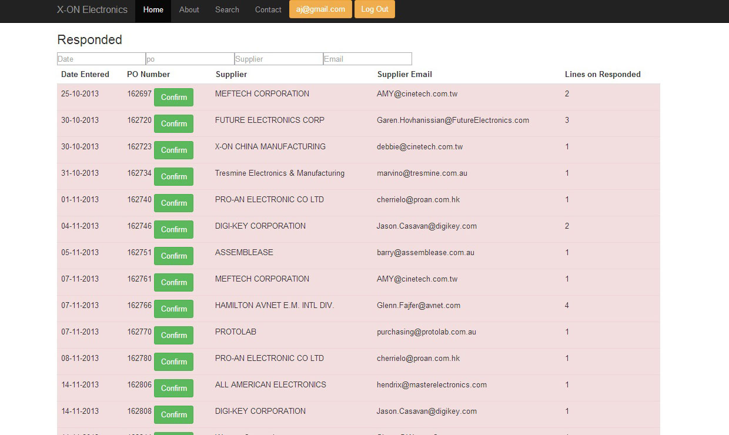This screenshot has width=729, height=435.
Task: Click lines count 4 in HAMILTON AVNET row
Action: coord(567,305)
